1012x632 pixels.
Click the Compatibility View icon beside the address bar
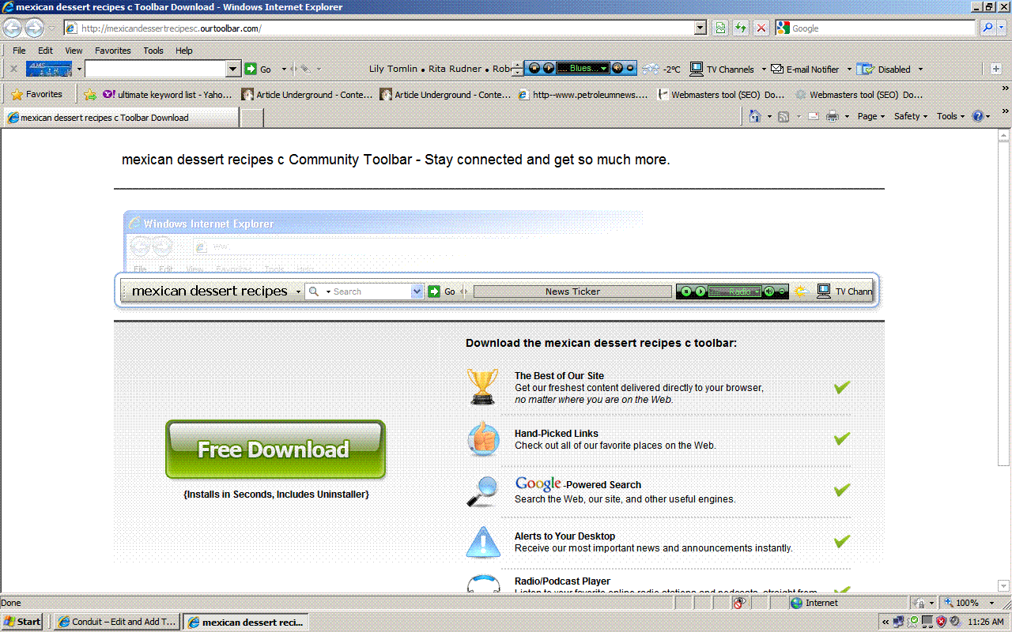[x=720, y=28]
